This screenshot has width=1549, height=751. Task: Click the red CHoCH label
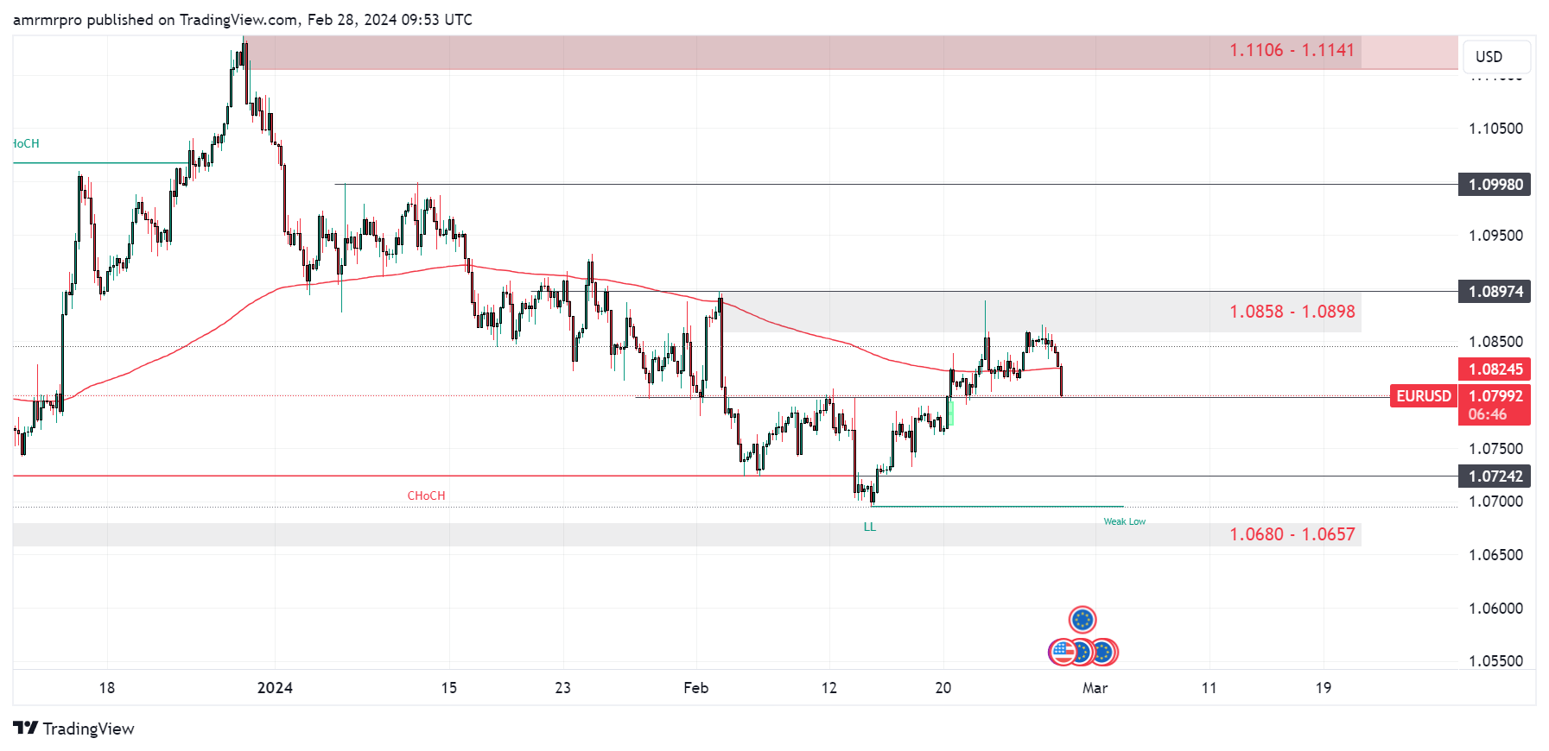(427, 495)
